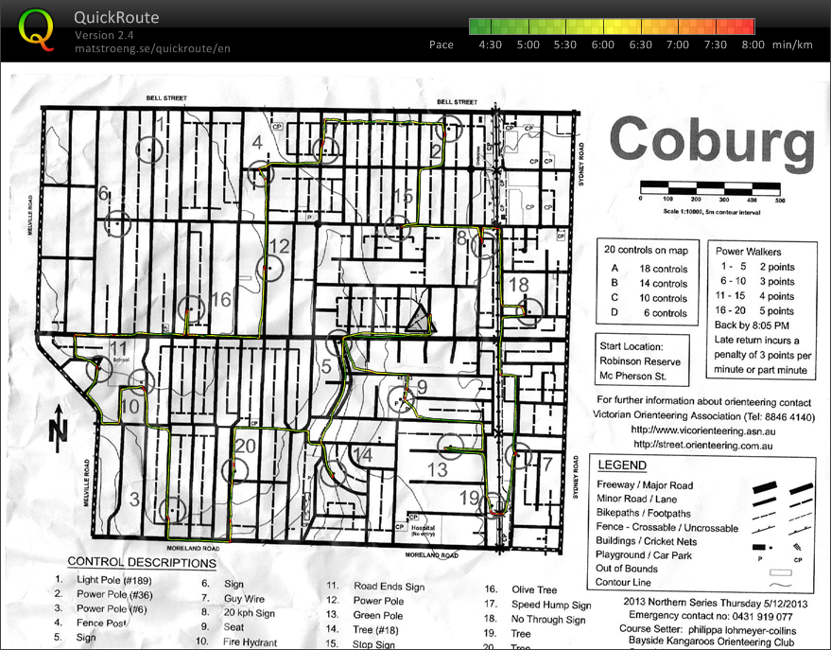Click the start triangle marker on the map
831x650 pixels.
[x=413, y=317]
